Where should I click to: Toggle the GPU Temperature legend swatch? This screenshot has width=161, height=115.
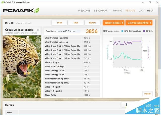122,31
